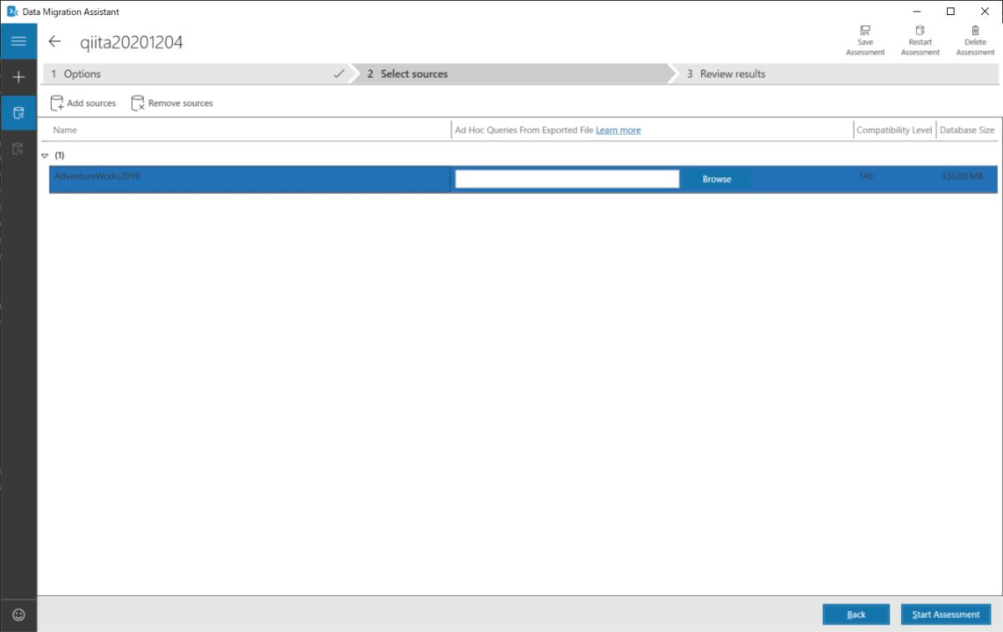Screen dimensions: 1003x632
Task: Maximize the Data Migration Assistant window
Action: [x=950, y=12]
